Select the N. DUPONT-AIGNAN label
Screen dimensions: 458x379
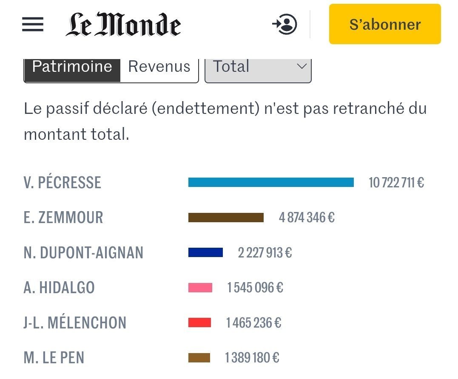(83, 253)
